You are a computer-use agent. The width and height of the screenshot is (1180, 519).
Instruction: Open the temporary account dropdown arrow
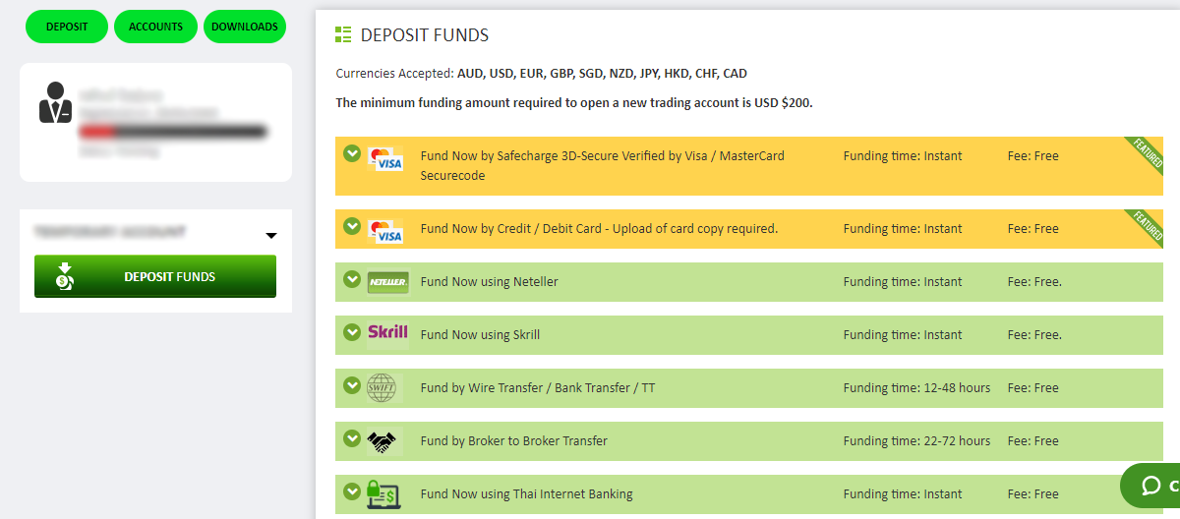point(271,236)
